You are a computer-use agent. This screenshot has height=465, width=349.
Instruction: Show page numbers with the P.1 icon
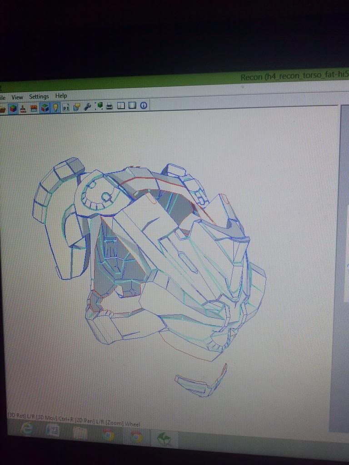(66, 107)
